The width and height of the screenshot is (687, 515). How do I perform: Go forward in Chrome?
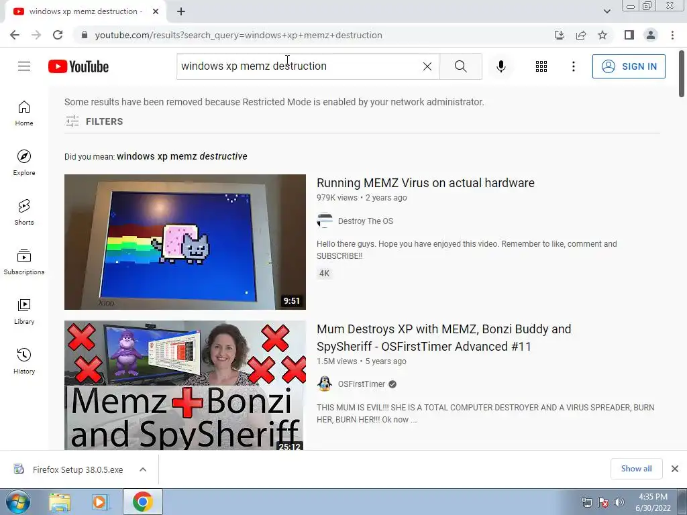(x=36, y=35)
